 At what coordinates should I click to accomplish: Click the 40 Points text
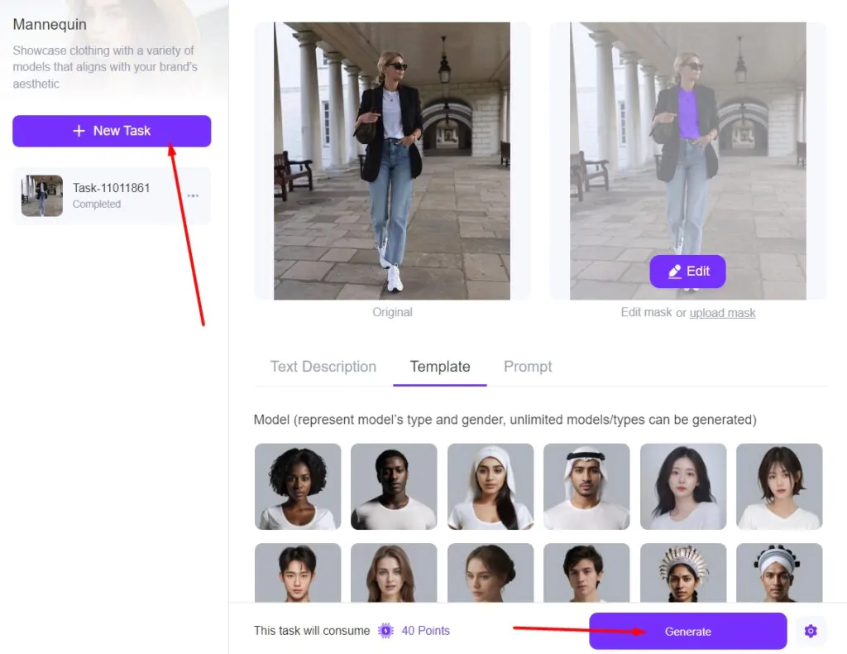426,631
